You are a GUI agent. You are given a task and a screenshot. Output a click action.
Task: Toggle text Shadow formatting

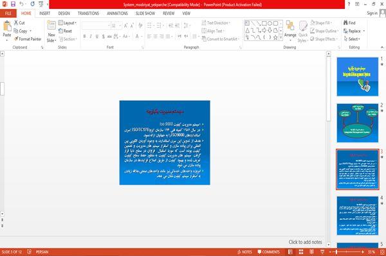point(103,37)
